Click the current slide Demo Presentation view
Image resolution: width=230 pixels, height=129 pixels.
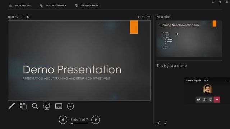click(79, 61)
